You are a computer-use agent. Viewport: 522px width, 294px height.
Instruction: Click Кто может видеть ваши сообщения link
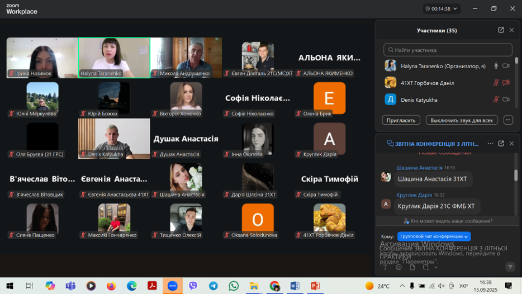tap(447, 221)
